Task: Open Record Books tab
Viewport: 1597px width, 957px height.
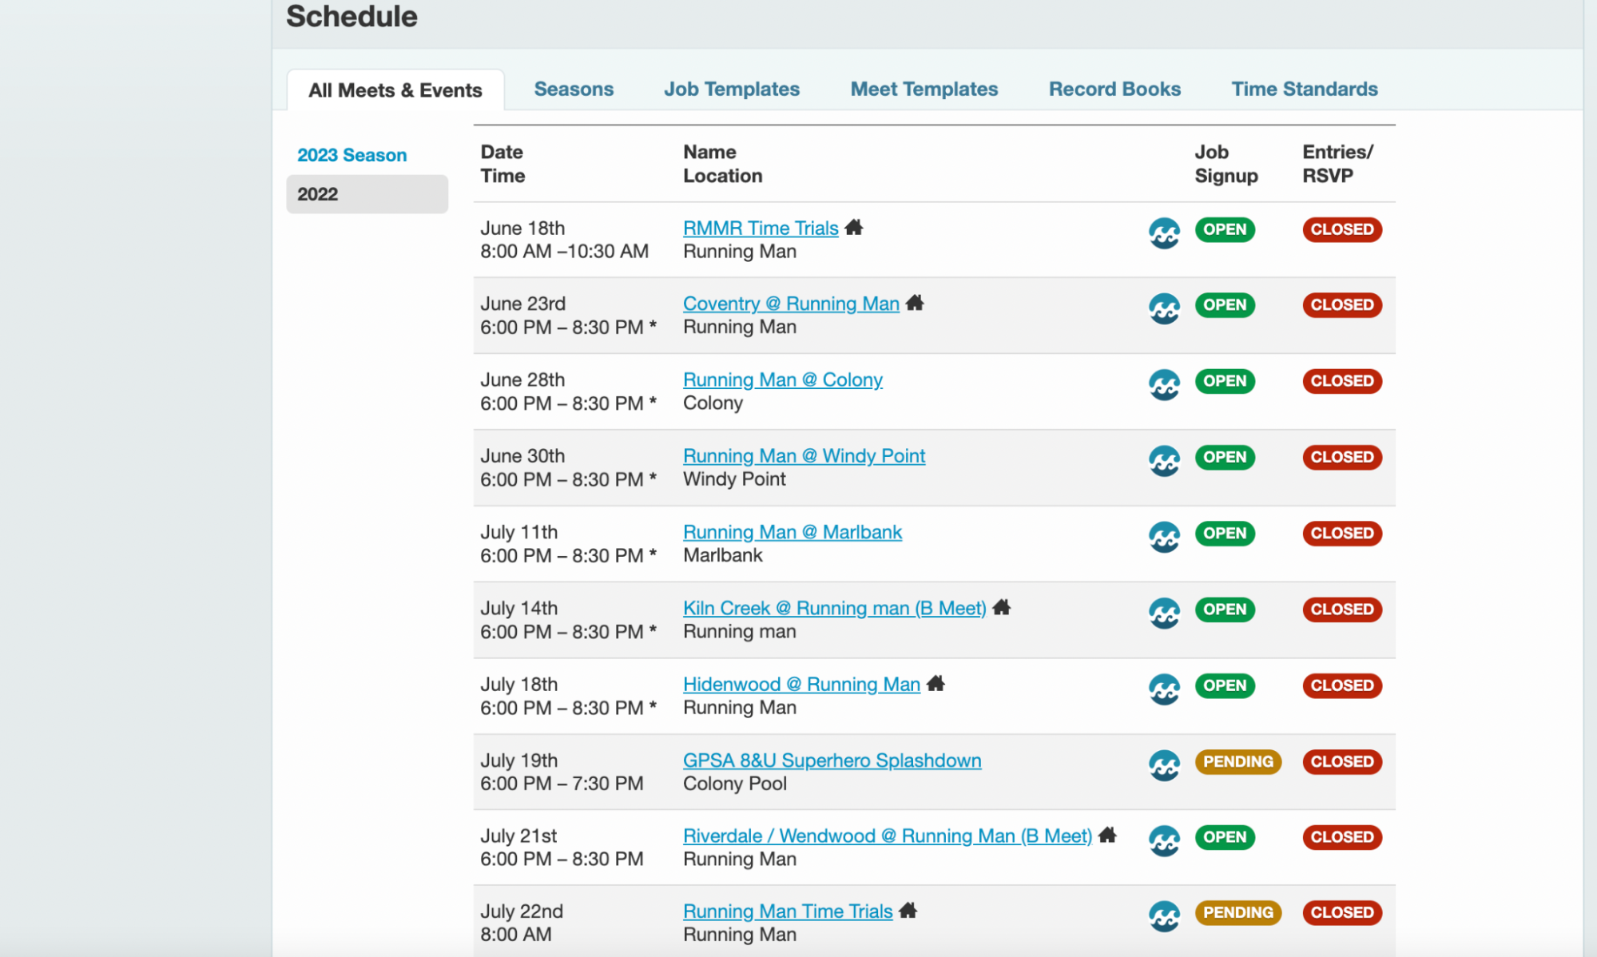Action: [x=1114, y=89]
